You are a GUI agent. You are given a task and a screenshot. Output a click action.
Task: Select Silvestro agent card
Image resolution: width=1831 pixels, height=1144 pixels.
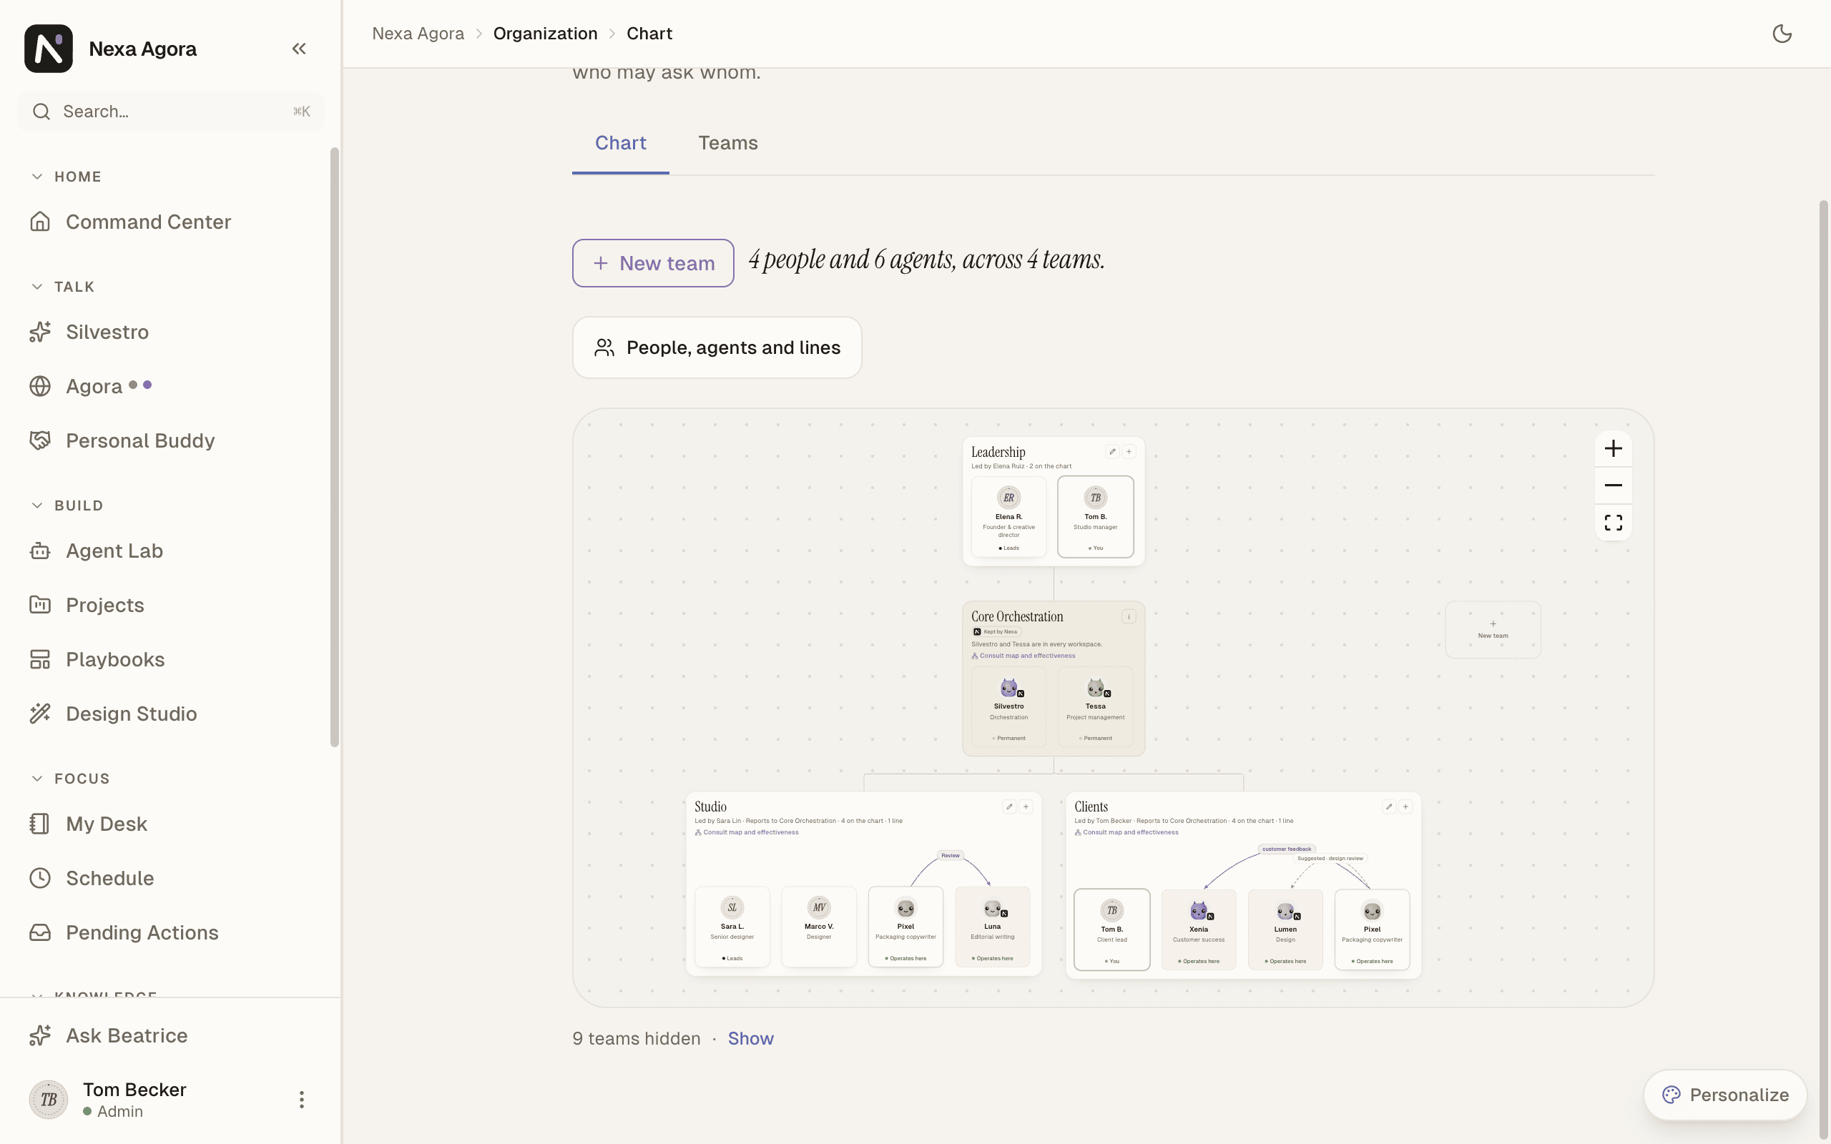[1008, 706]
